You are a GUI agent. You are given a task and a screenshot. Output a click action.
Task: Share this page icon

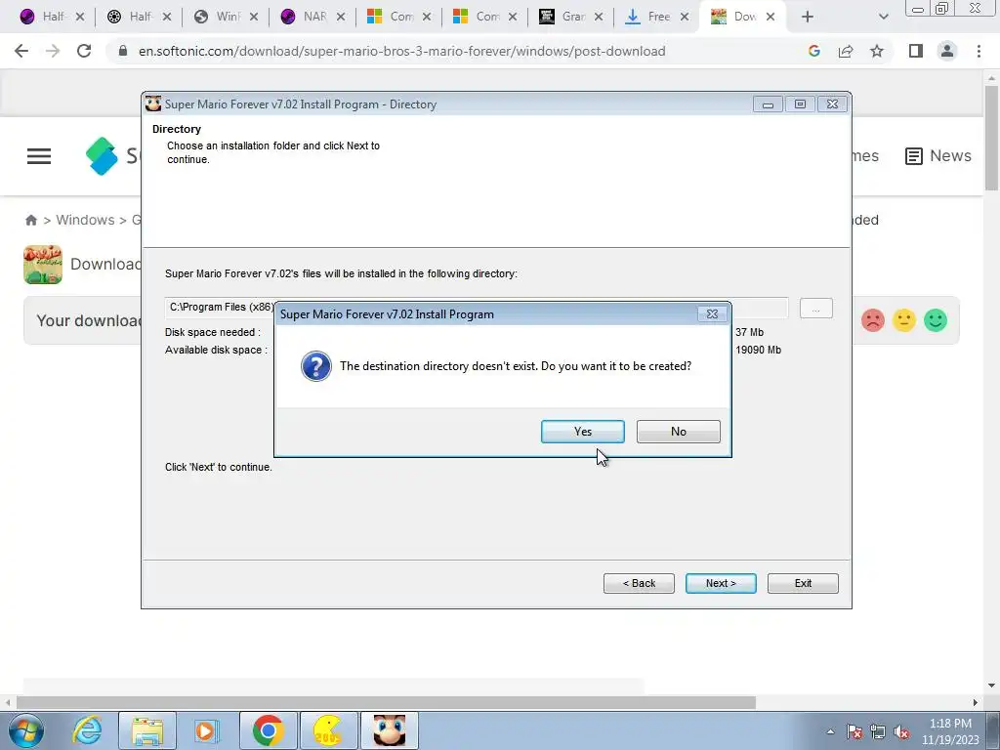point(846,51)
